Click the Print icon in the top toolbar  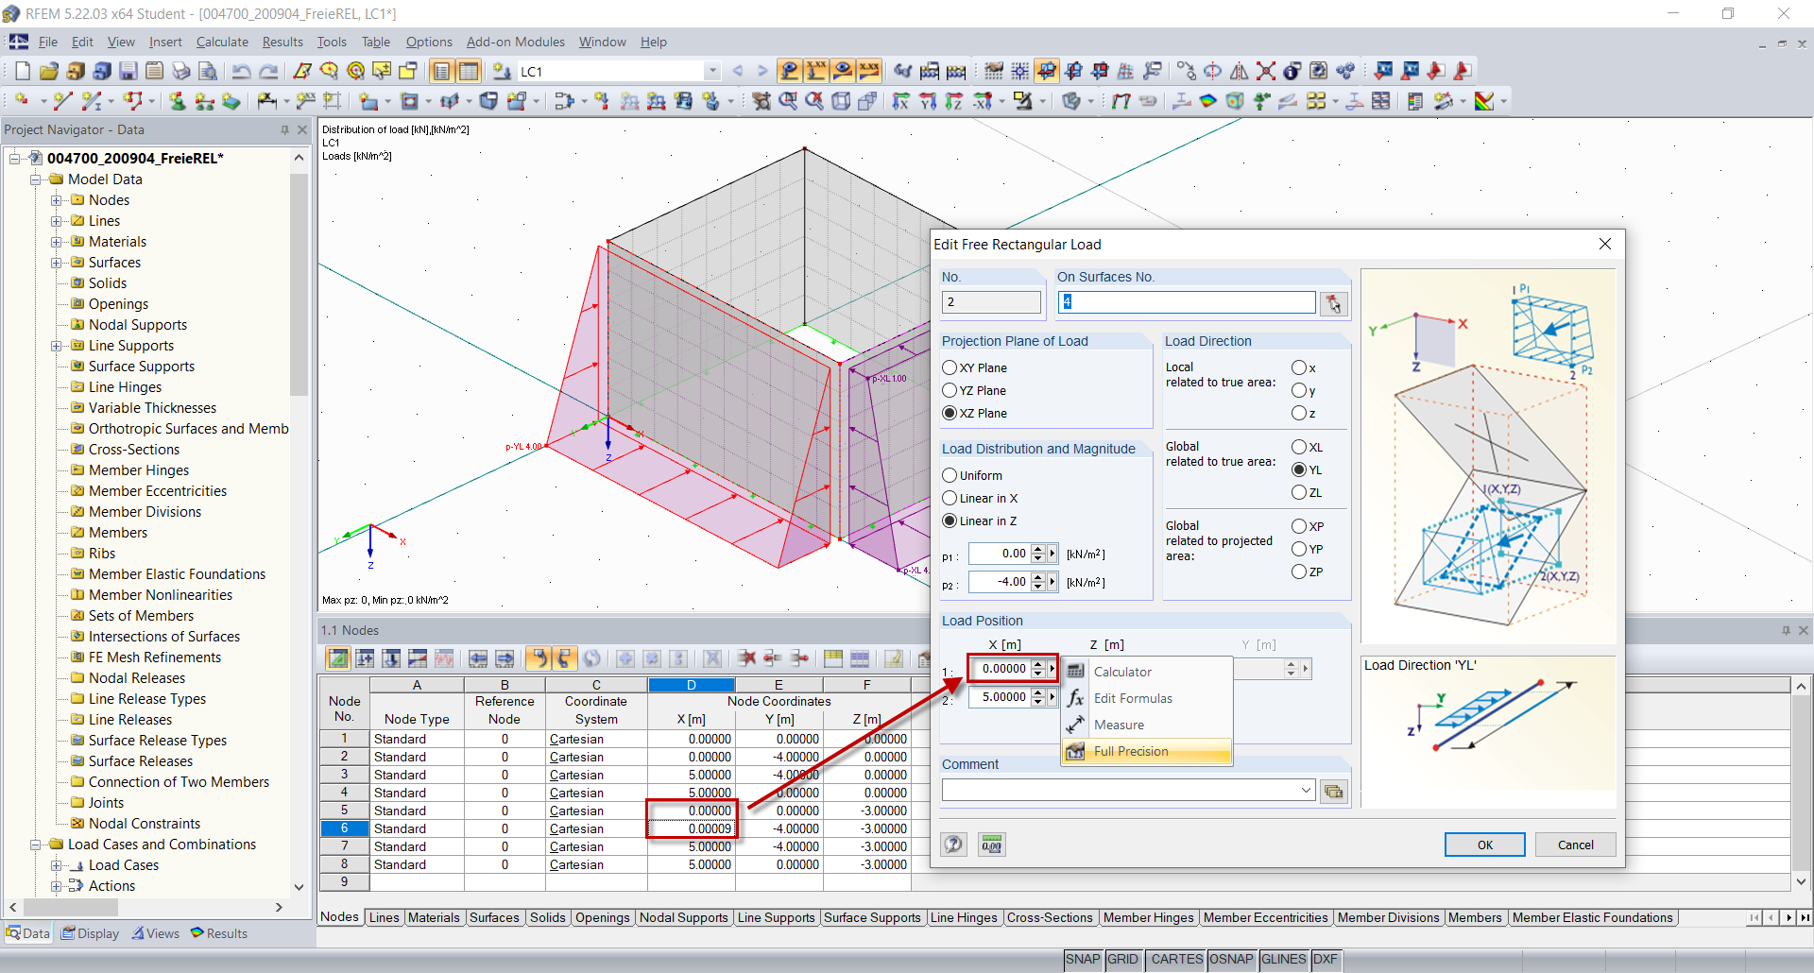point(181,71)
